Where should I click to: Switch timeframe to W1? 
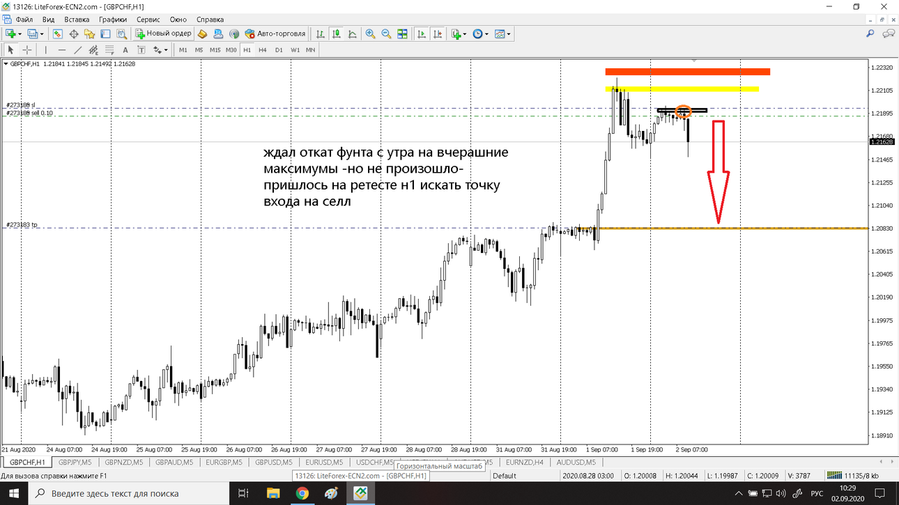click(295, 50)
